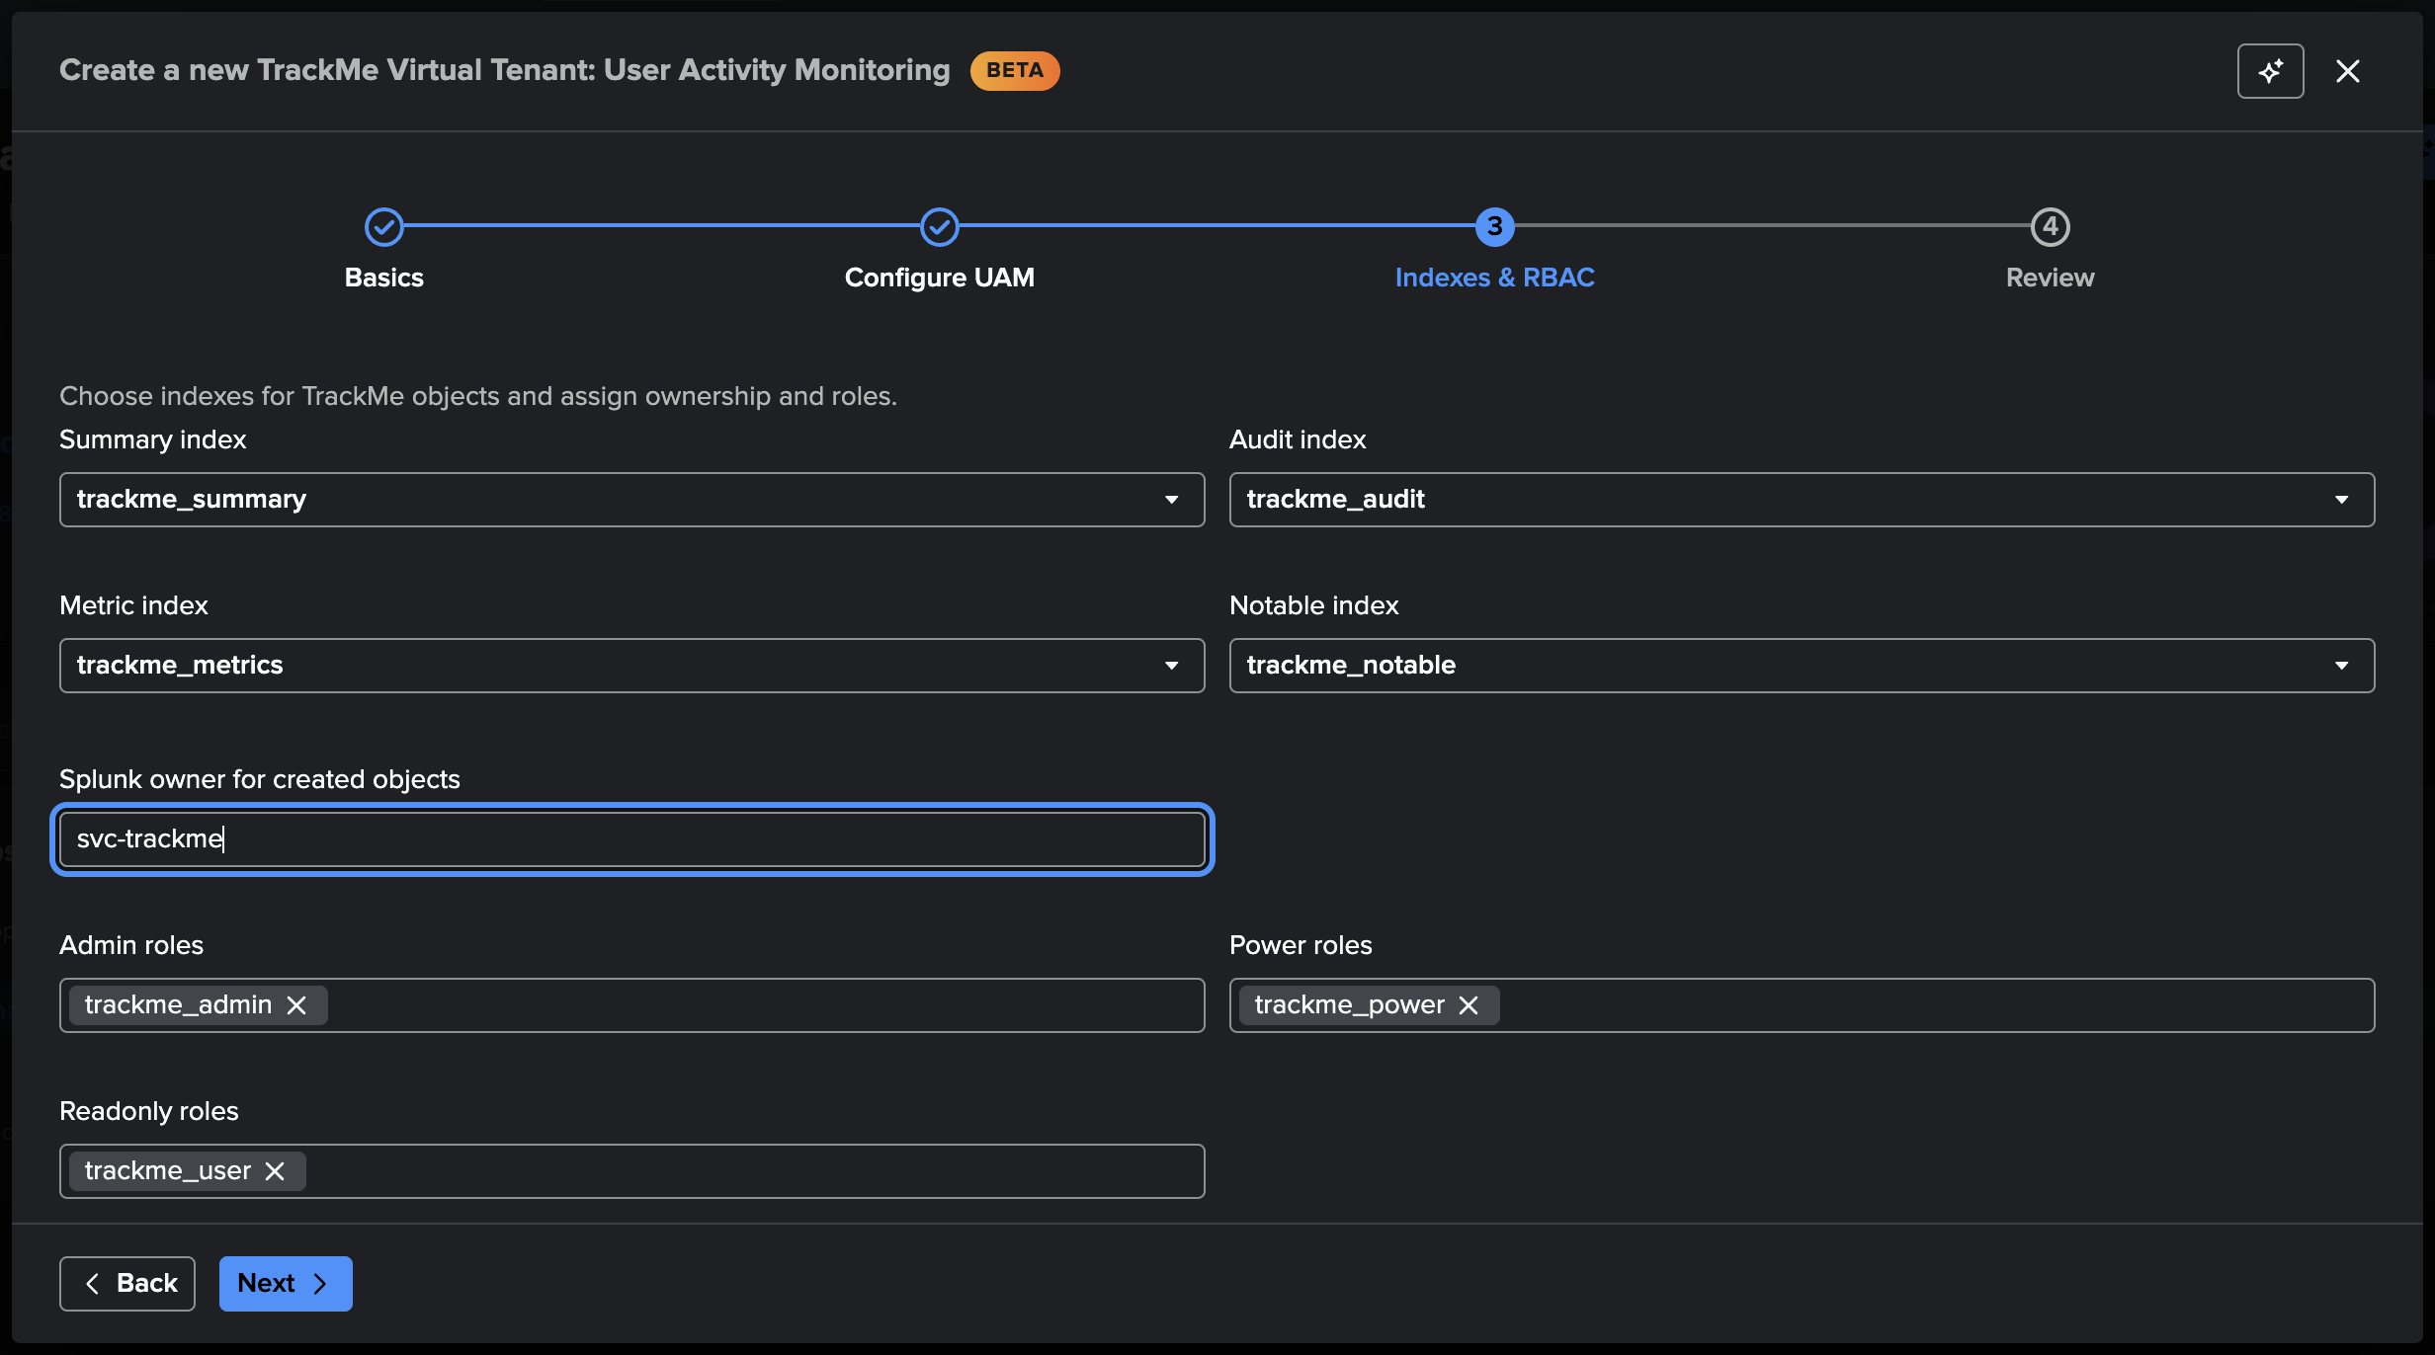
Task: Open the Summary index dropdown
Action: coord(631,500)
